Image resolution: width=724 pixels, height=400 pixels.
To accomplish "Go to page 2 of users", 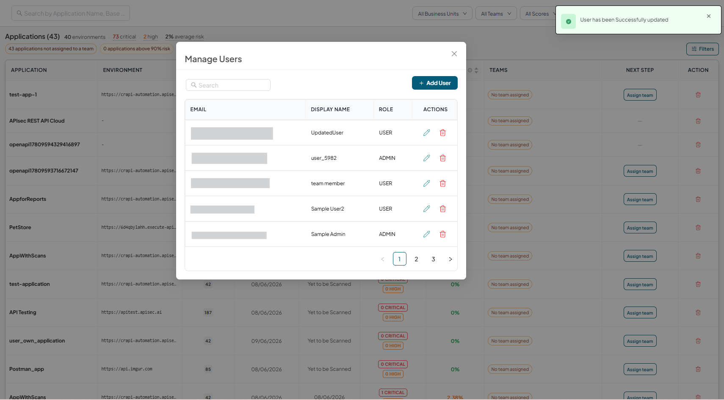I will point(416,259).
